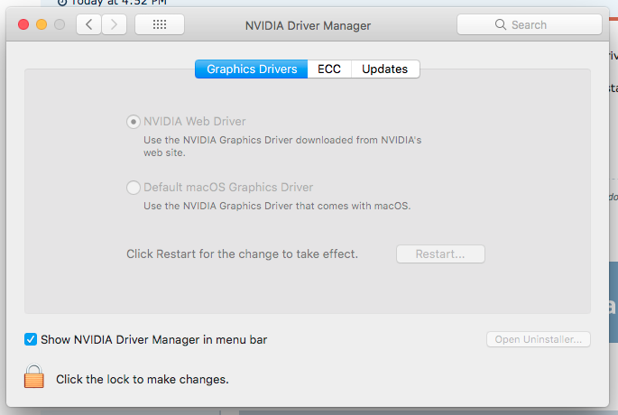Open the Updates tab
The width and height of the screenshot is (618, 415).
tap(385, 69)
